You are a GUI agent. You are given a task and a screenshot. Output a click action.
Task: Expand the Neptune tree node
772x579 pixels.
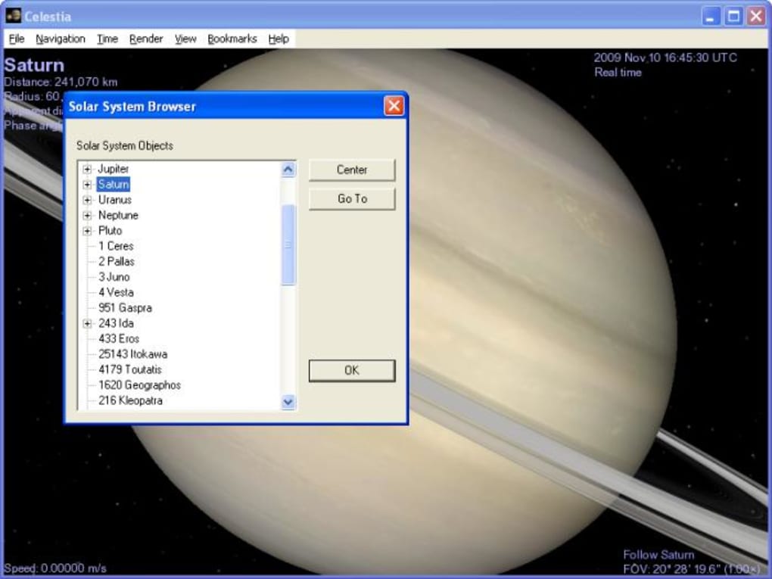[x=87, y=215]
